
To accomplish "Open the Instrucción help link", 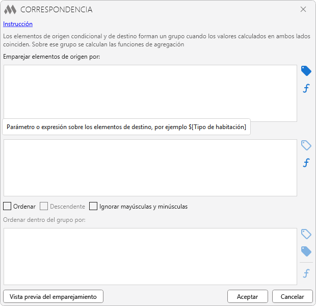I will pos(18,24).
